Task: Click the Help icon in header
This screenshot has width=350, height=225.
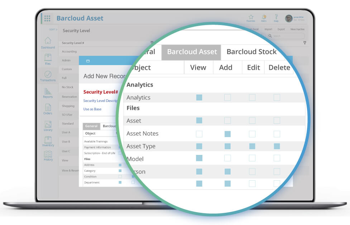Action: click(x=276, y=17)
